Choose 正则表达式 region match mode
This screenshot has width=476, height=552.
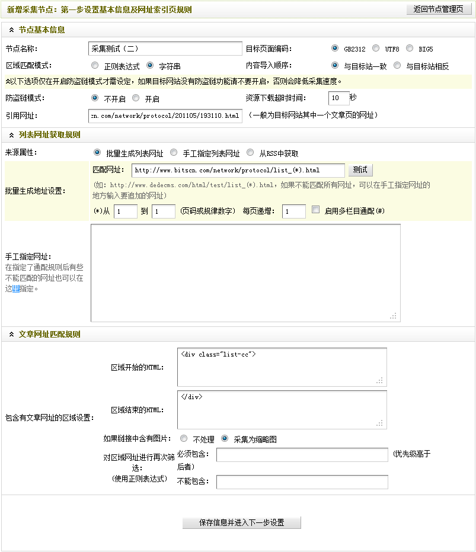coord(95,66)
